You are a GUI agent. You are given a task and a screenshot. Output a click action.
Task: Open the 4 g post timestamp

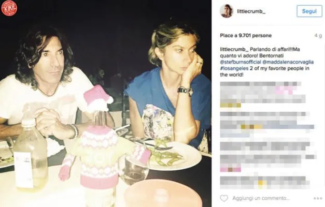[x=318, y=36]
